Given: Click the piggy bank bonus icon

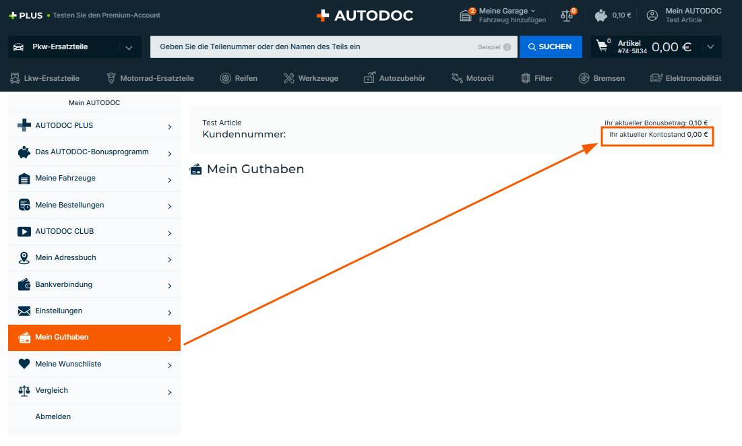Looking at the screenshot, I should (601, 15).
